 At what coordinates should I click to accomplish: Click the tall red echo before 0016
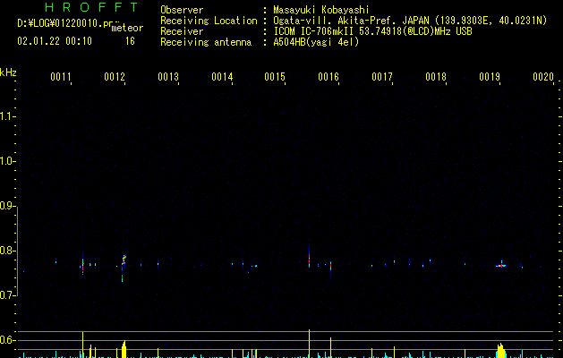coord(309,259)
